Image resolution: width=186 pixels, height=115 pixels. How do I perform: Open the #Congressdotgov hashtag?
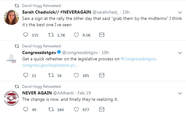point(138,59)
